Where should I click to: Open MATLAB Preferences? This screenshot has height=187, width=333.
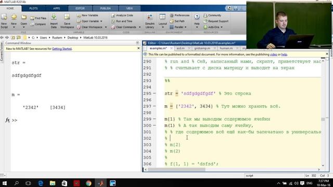[x=180, y=15]
